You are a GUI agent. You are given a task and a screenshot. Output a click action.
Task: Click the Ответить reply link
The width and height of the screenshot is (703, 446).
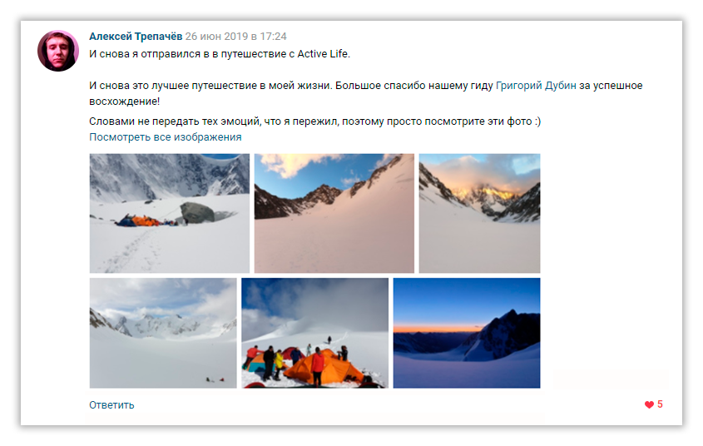tap(111, 405)
